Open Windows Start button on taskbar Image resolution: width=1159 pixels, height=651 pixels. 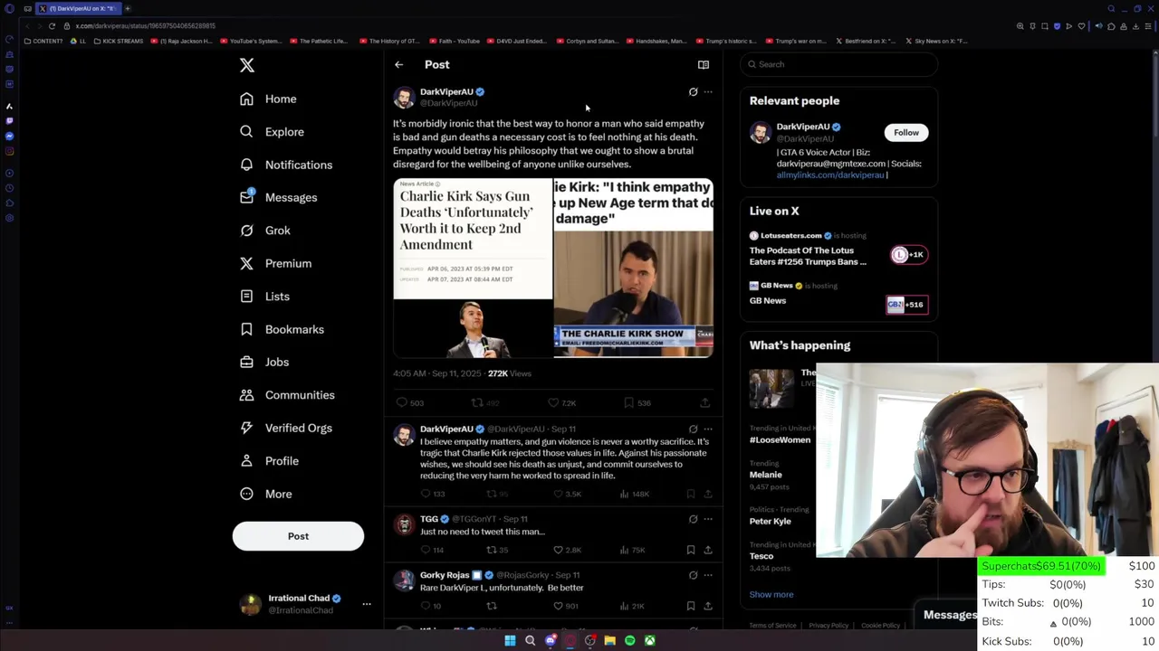510,640
